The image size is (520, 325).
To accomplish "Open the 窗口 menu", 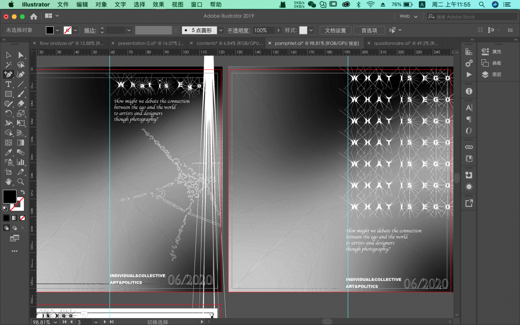I will click(x=196, y=5).
